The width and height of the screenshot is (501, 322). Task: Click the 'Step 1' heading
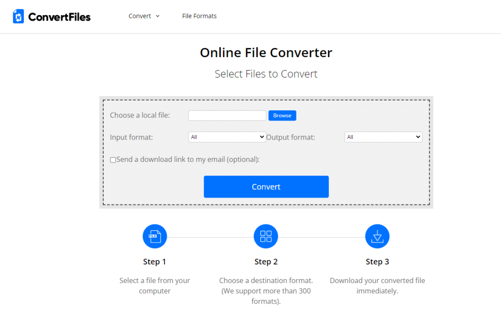point(155,262)
